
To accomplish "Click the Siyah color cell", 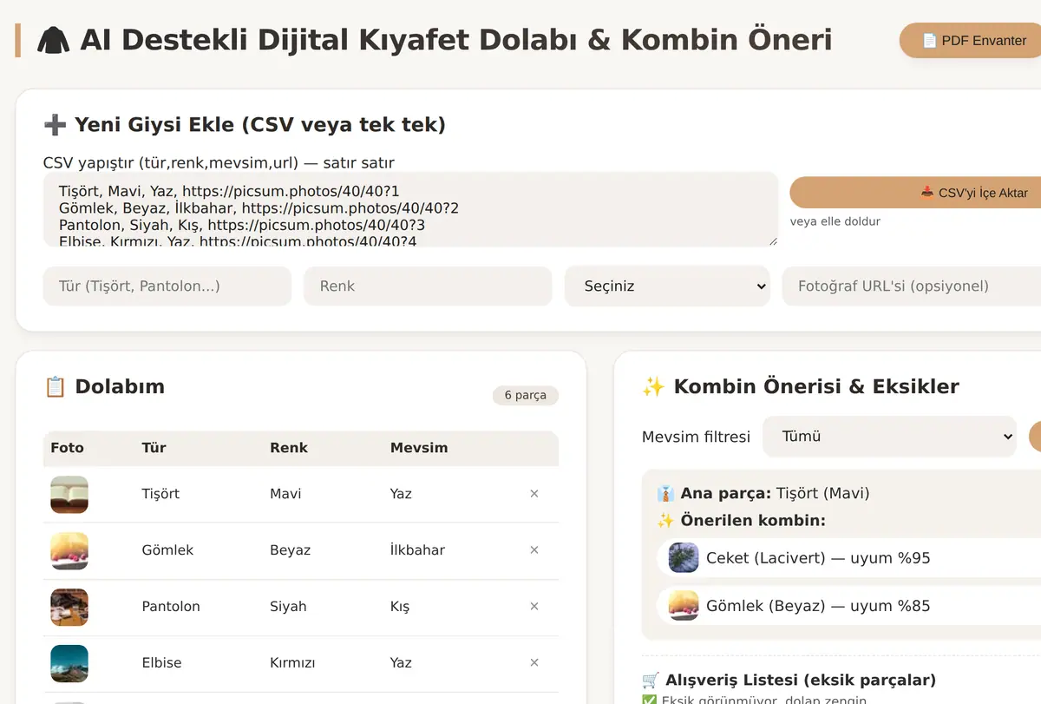I will [288, 607].
